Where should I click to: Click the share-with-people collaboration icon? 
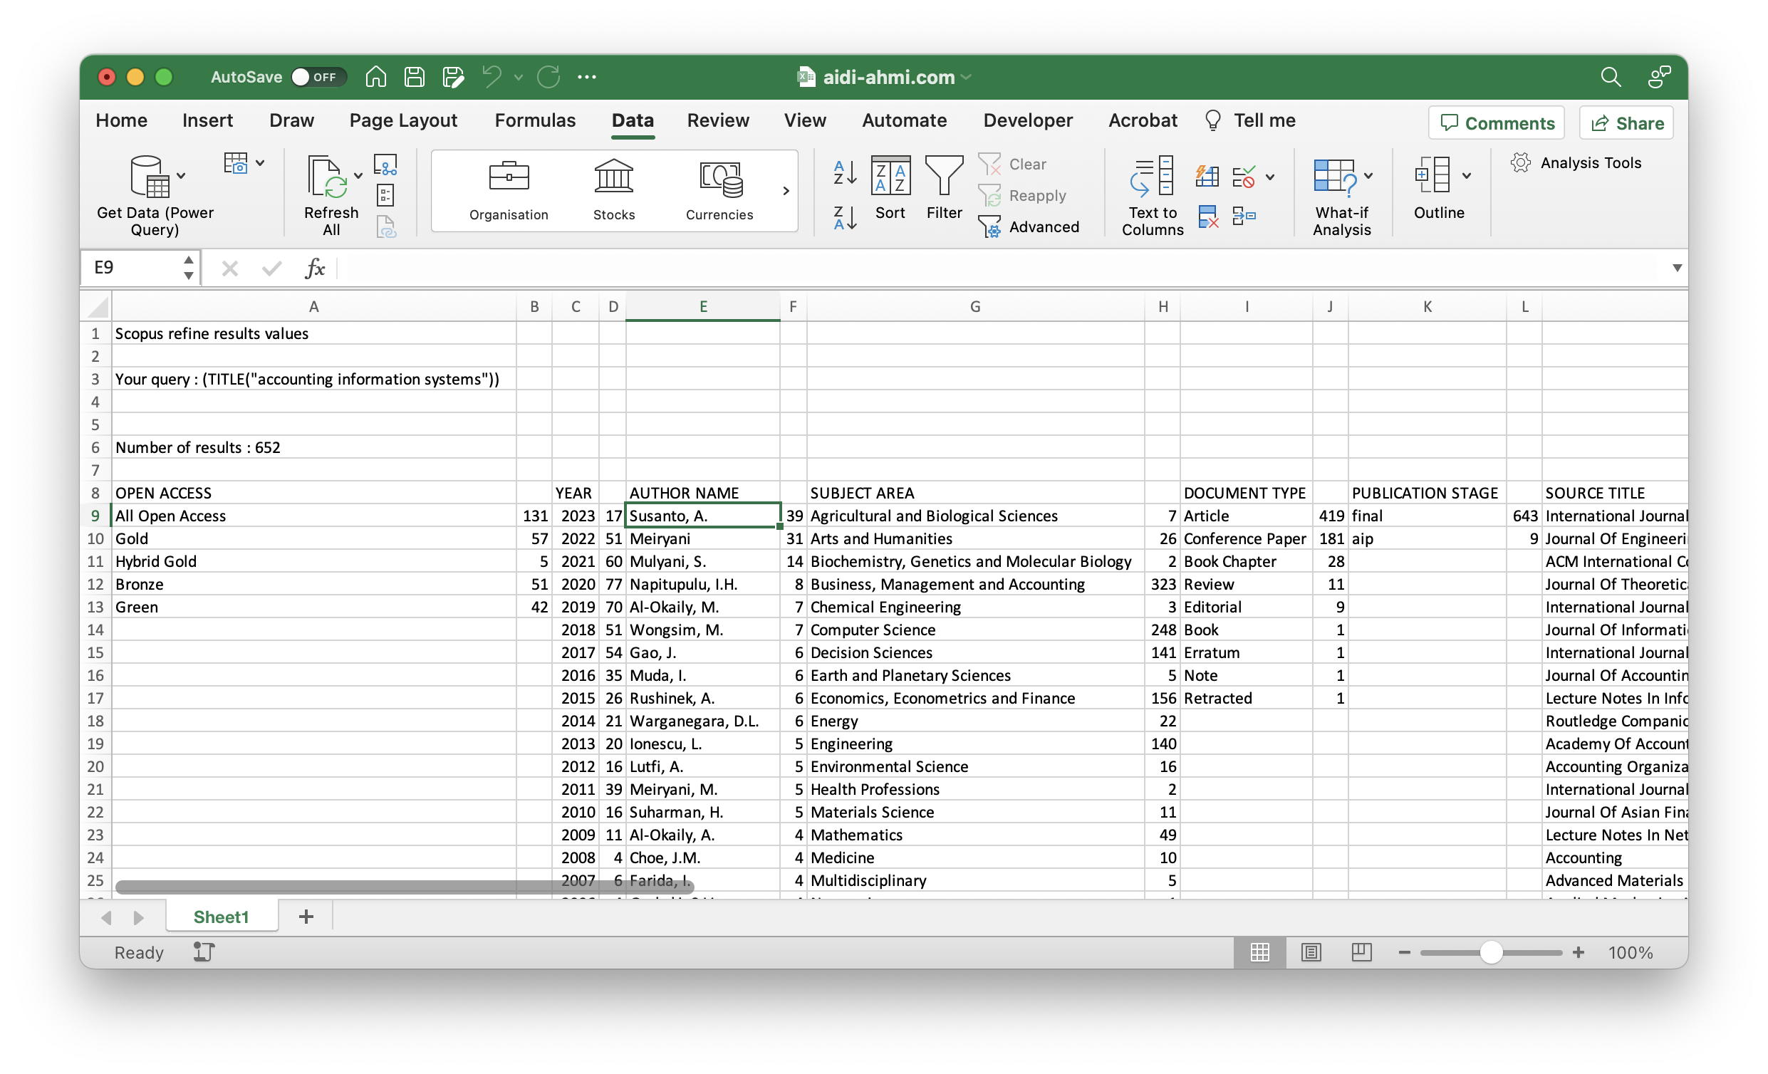tap(1659, 77)
